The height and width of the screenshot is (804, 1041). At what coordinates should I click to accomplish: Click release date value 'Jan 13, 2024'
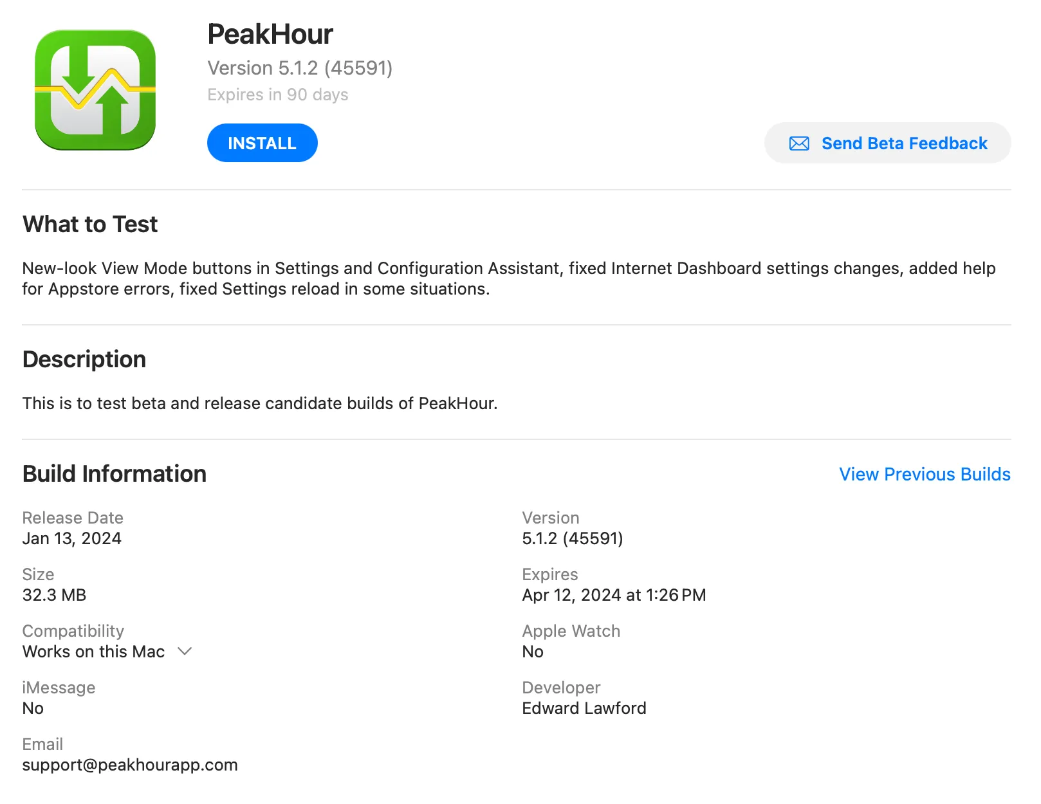tap(72, 538)
